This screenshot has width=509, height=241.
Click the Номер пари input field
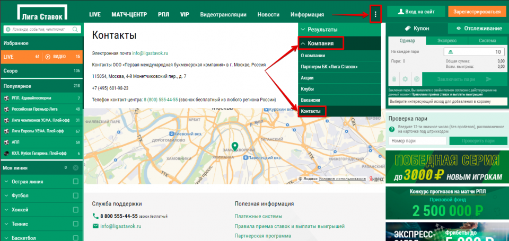click(x=417, y=141)
